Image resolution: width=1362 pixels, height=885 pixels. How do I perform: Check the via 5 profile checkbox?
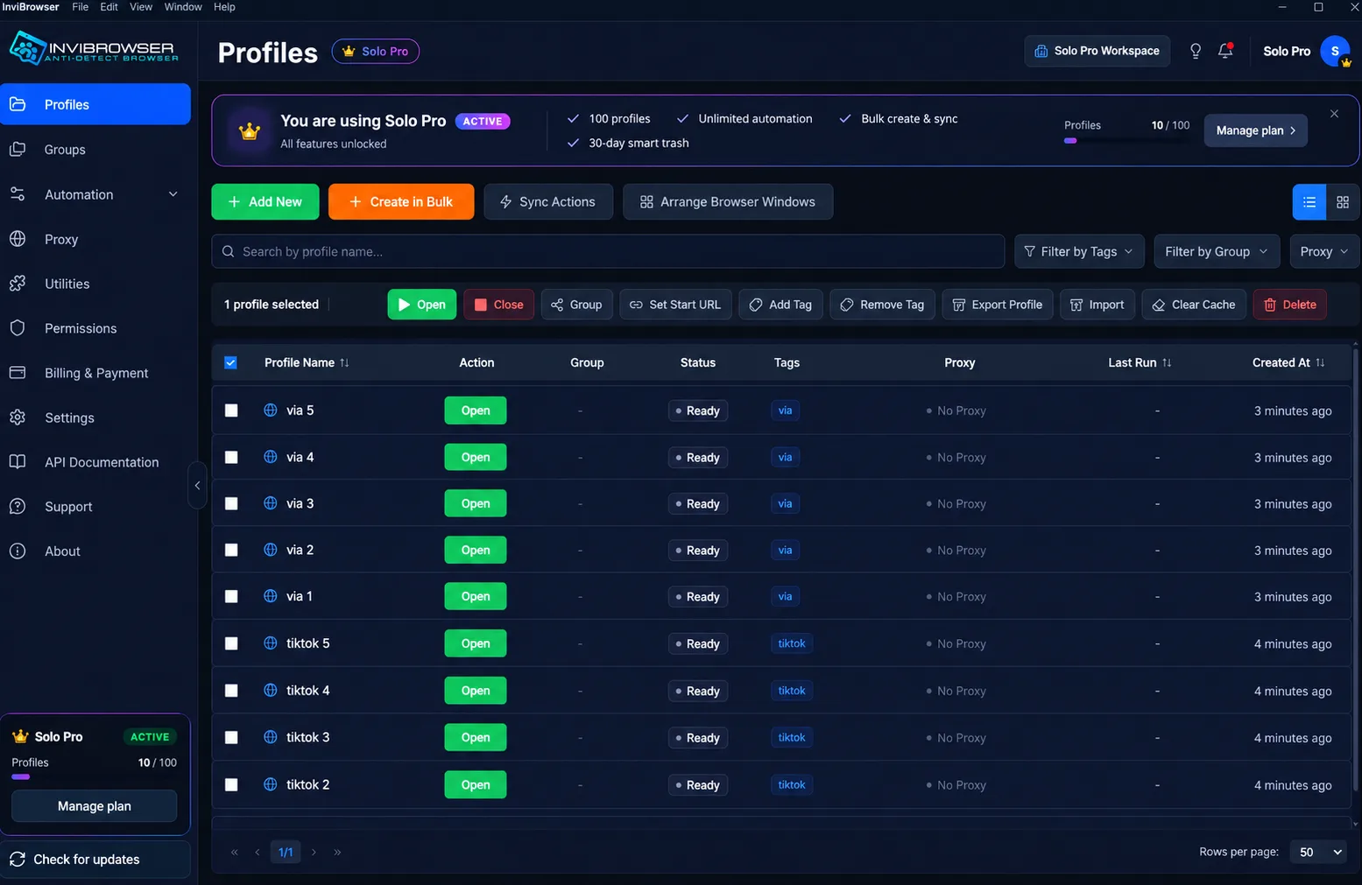tap(231, 411)
